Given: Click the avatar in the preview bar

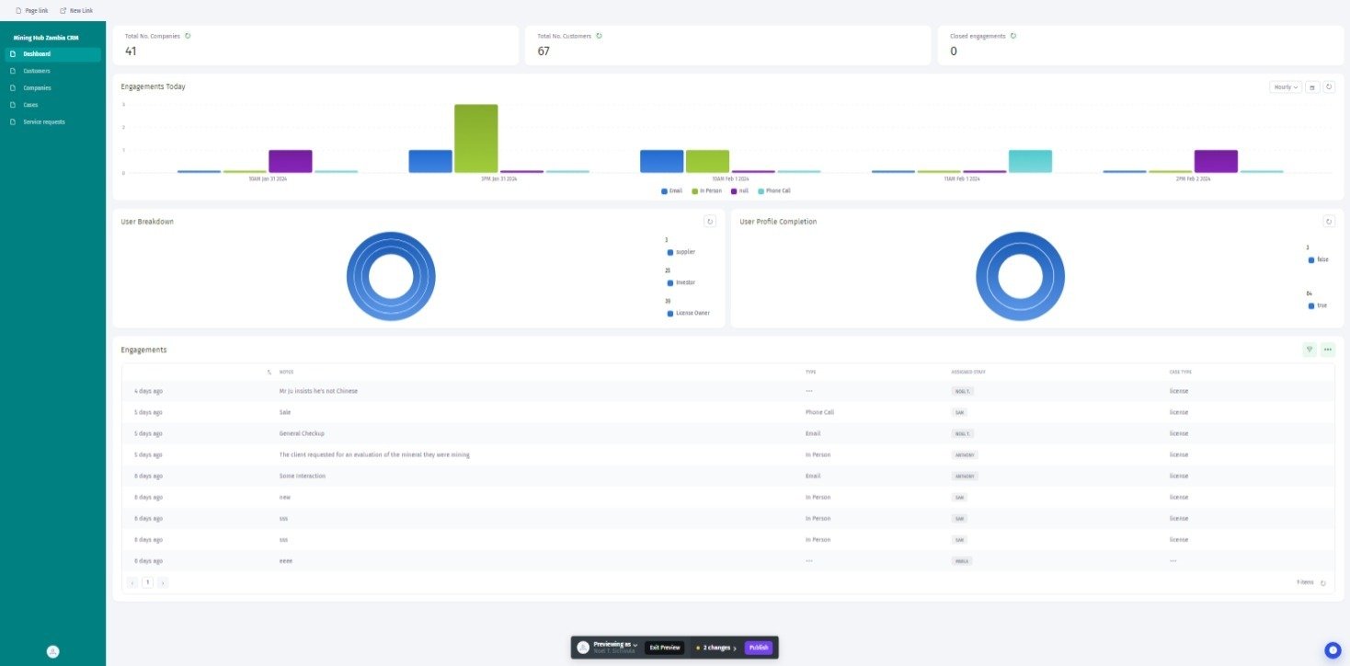Looking at the screenshot, I should (583, 648).
